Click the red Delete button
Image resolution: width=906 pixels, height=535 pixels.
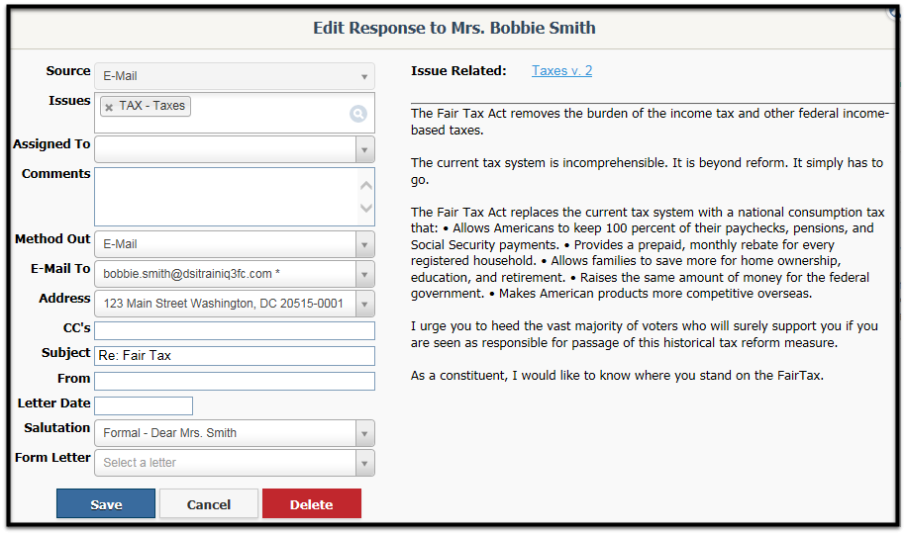click(312, 503)
